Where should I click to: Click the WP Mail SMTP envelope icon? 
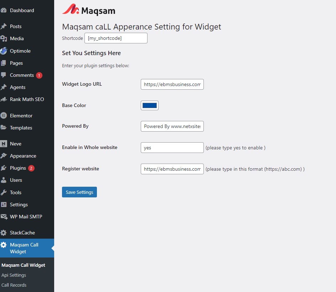4,217
